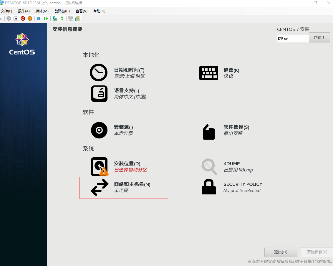This screenshot has height=266, width=333.
Task: Minimize the virtual machine connection window
Action: [x=302, y=3]
